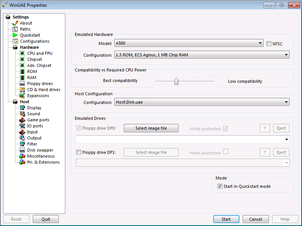
Task: Open Host Configuration dropdown Host\Dirk.uae
Action: point(202,102)
